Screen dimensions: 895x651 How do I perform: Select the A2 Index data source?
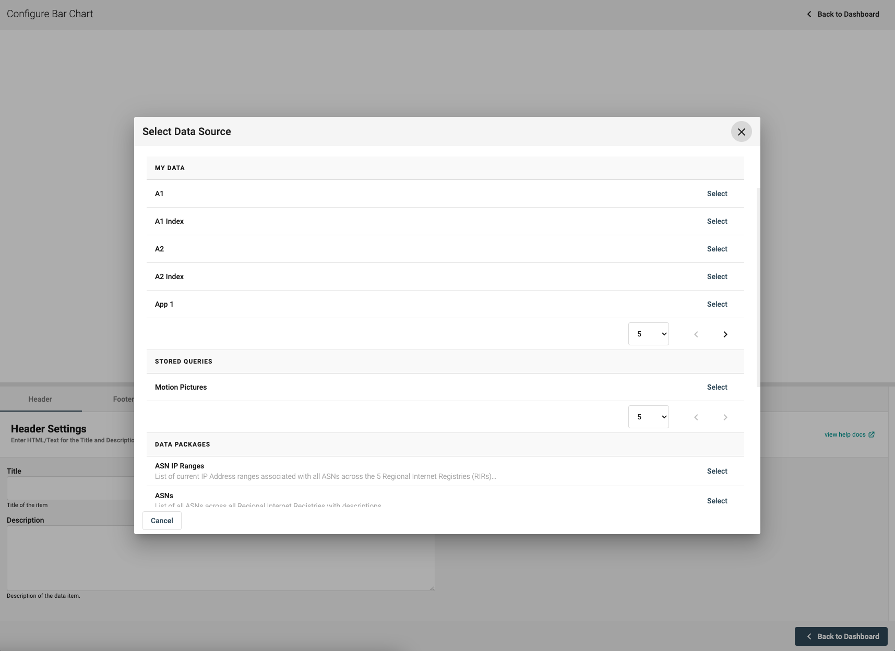point(717,276)
